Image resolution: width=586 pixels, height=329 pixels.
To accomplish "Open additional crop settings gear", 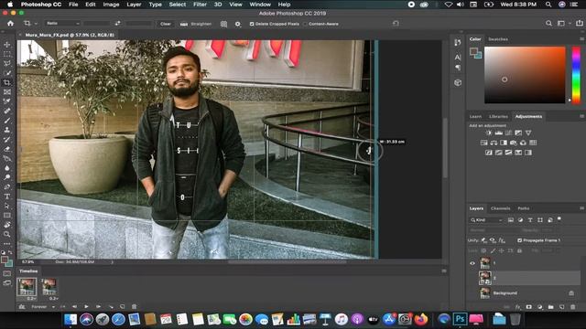I will click(238, 24).
